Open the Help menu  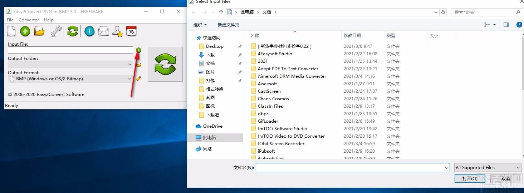click(49, 20)
